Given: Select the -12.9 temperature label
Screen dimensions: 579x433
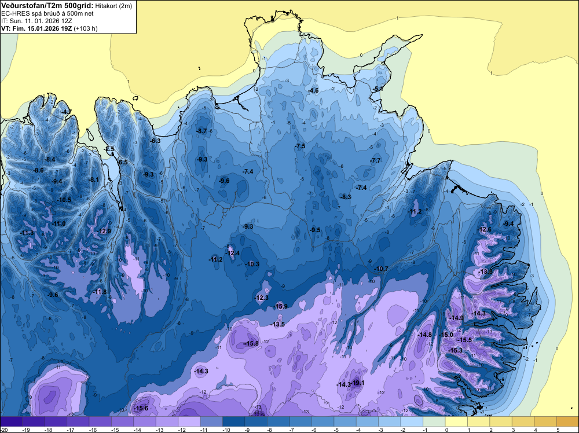Looking at the screenshot, I should 104,231.
